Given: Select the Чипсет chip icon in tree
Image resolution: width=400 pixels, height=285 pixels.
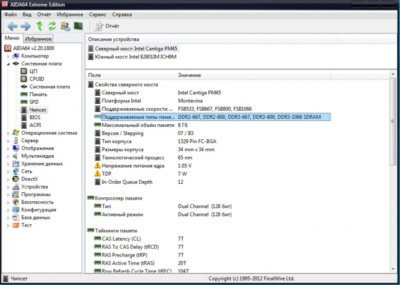Looking at the screenshot, I should click(x=24, y=110).
